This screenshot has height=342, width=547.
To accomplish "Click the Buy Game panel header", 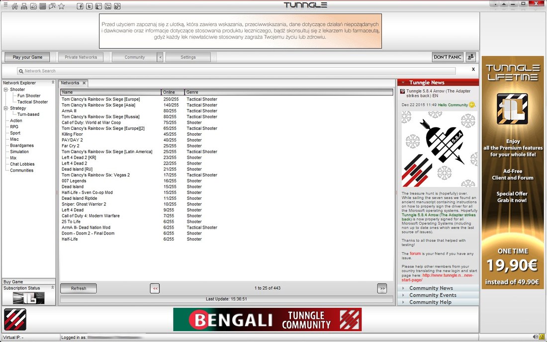I will (x=29, y=282).
